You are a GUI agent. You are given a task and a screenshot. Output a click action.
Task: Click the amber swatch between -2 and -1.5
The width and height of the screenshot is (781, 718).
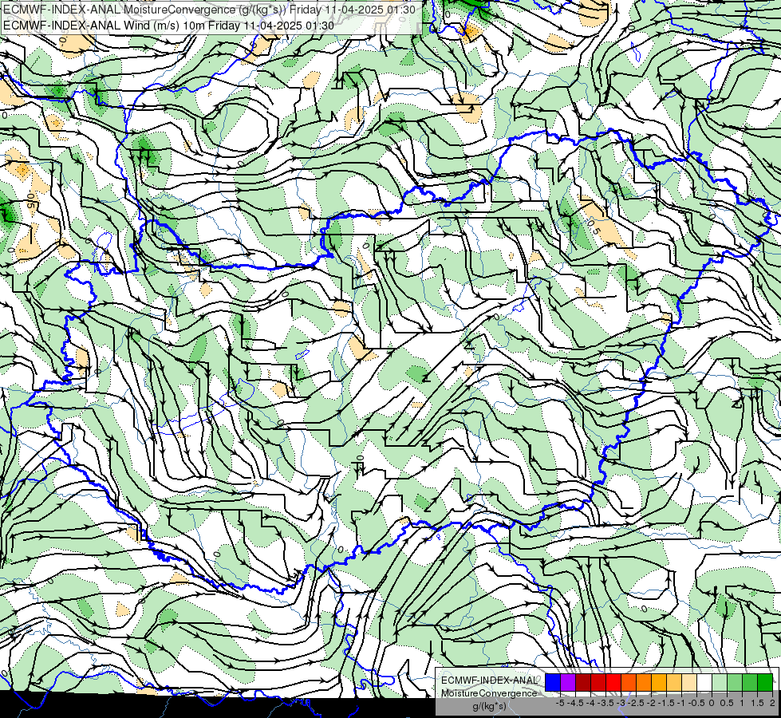coord(659,682)
